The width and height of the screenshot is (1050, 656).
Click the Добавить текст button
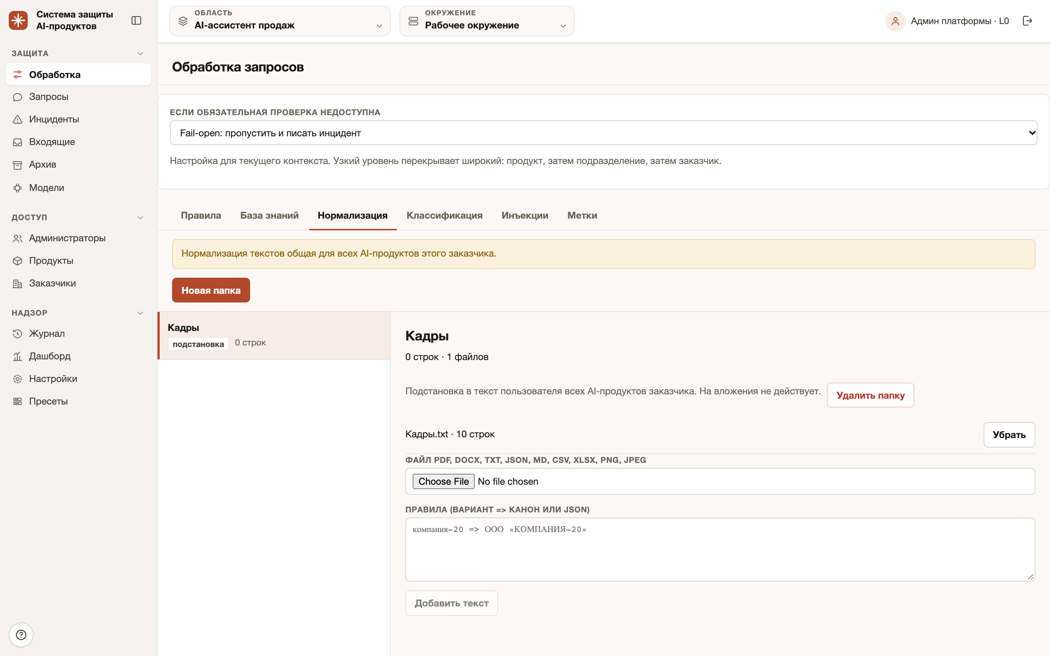(451, 603)
